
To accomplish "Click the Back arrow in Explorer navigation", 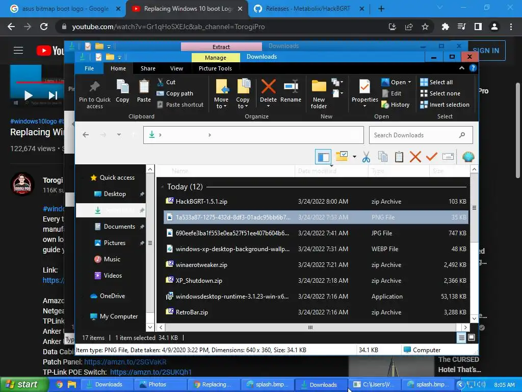I will point(86,135).
